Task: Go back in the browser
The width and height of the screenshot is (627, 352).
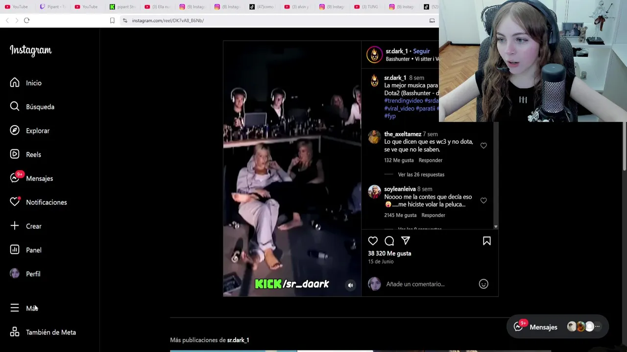Action: [7, 21]
